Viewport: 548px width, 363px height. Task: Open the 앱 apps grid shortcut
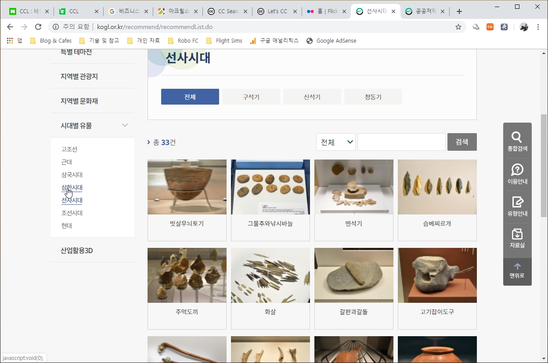[14, 40]
